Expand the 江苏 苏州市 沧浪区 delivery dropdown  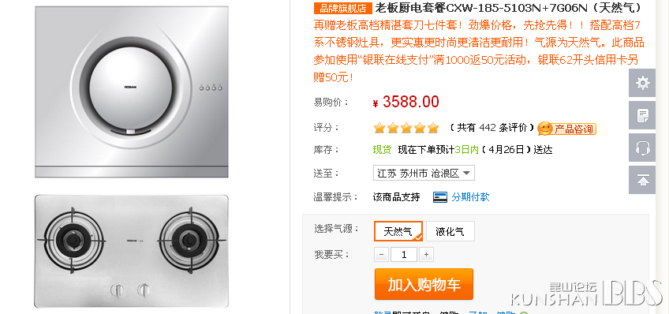tap(424, 174)
